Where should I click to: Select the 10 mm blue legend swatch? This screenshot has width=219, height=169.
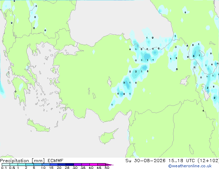point(46,165)
